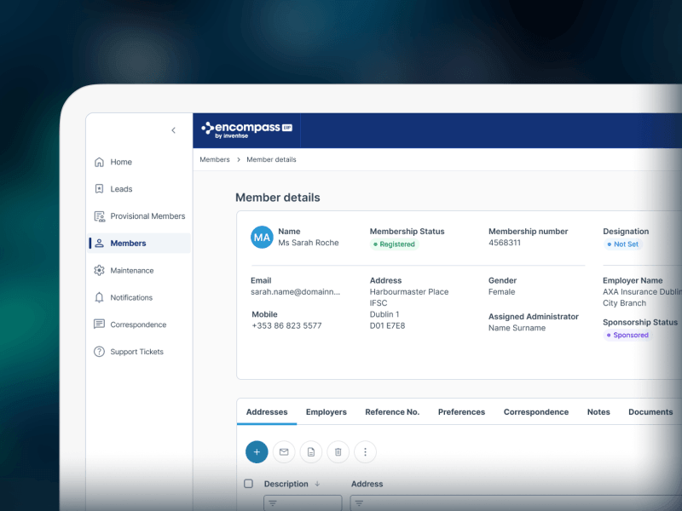Switch to the Employers tab

pyautogui.click(x=326, y=412)
